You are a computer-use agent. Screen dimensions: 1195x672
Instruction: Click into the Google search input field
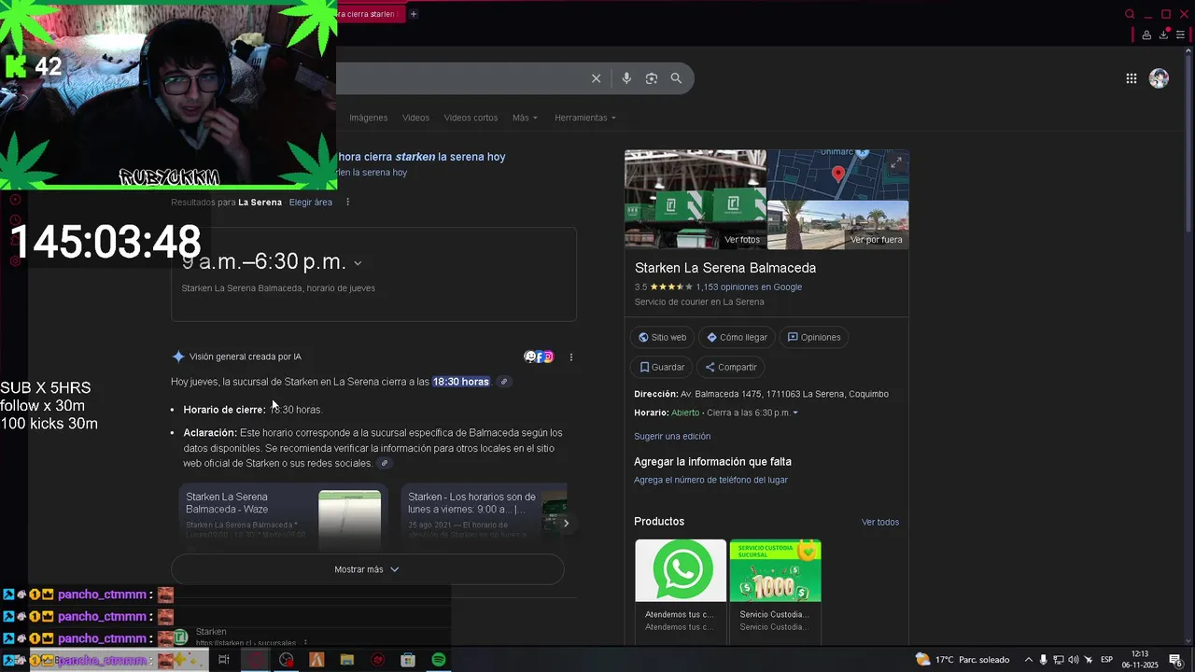pos(457,78)
